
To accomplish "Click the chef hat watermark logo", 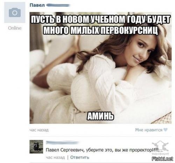I will tap(161, 146).
